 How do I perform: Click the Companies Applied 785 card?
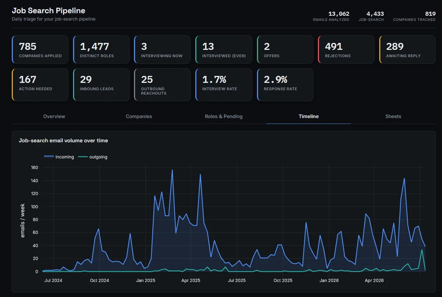(40, 49)
